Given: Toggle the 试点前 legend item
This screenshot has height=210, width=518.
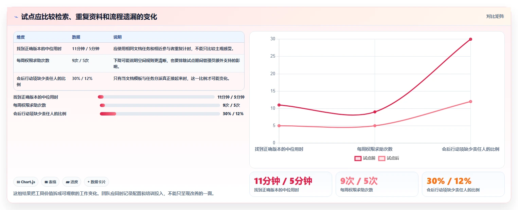Looking at the screenshot, I should click(x=365, y=158).
